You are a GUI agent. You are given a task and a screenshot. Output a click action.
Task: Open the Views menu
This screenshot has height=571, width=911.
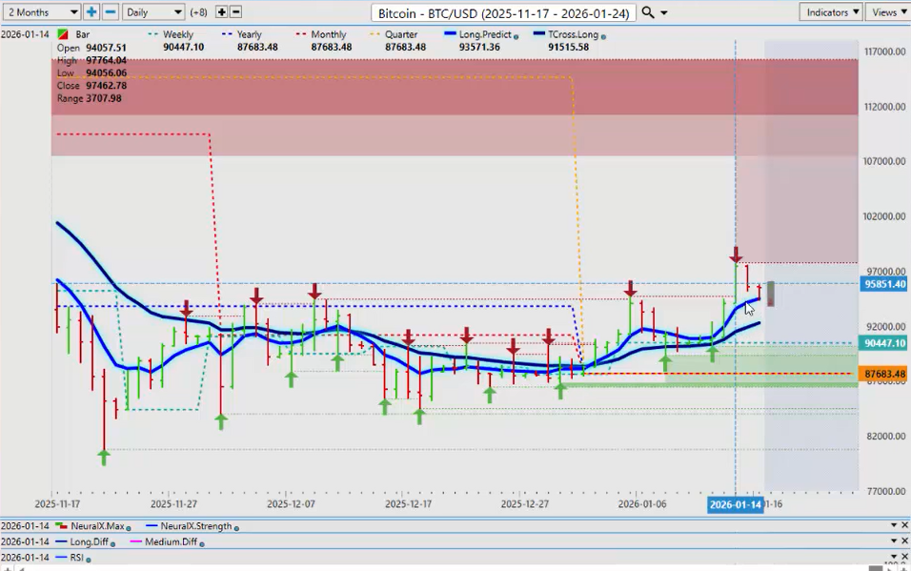[x=887, y=12]
